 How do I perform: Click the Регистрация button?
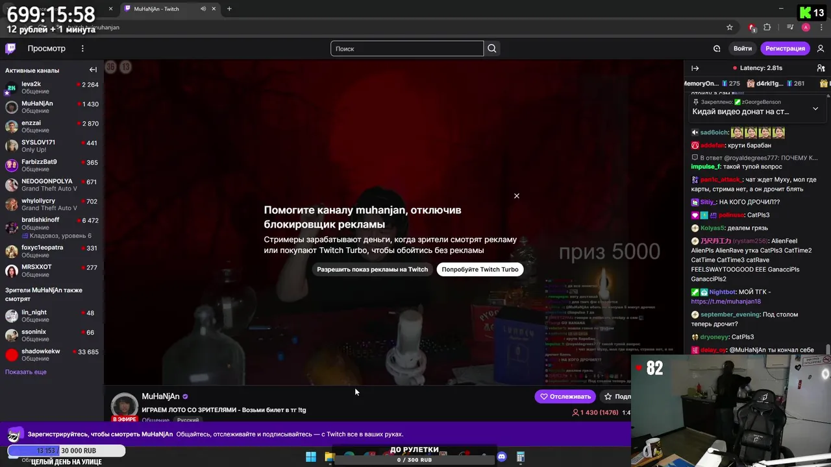pos(785,49)
